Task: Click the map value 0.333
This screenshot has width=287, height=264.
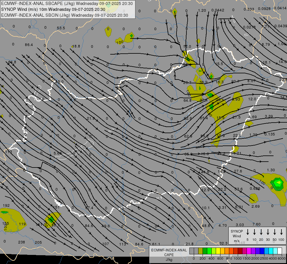Action: pos(249,9)
